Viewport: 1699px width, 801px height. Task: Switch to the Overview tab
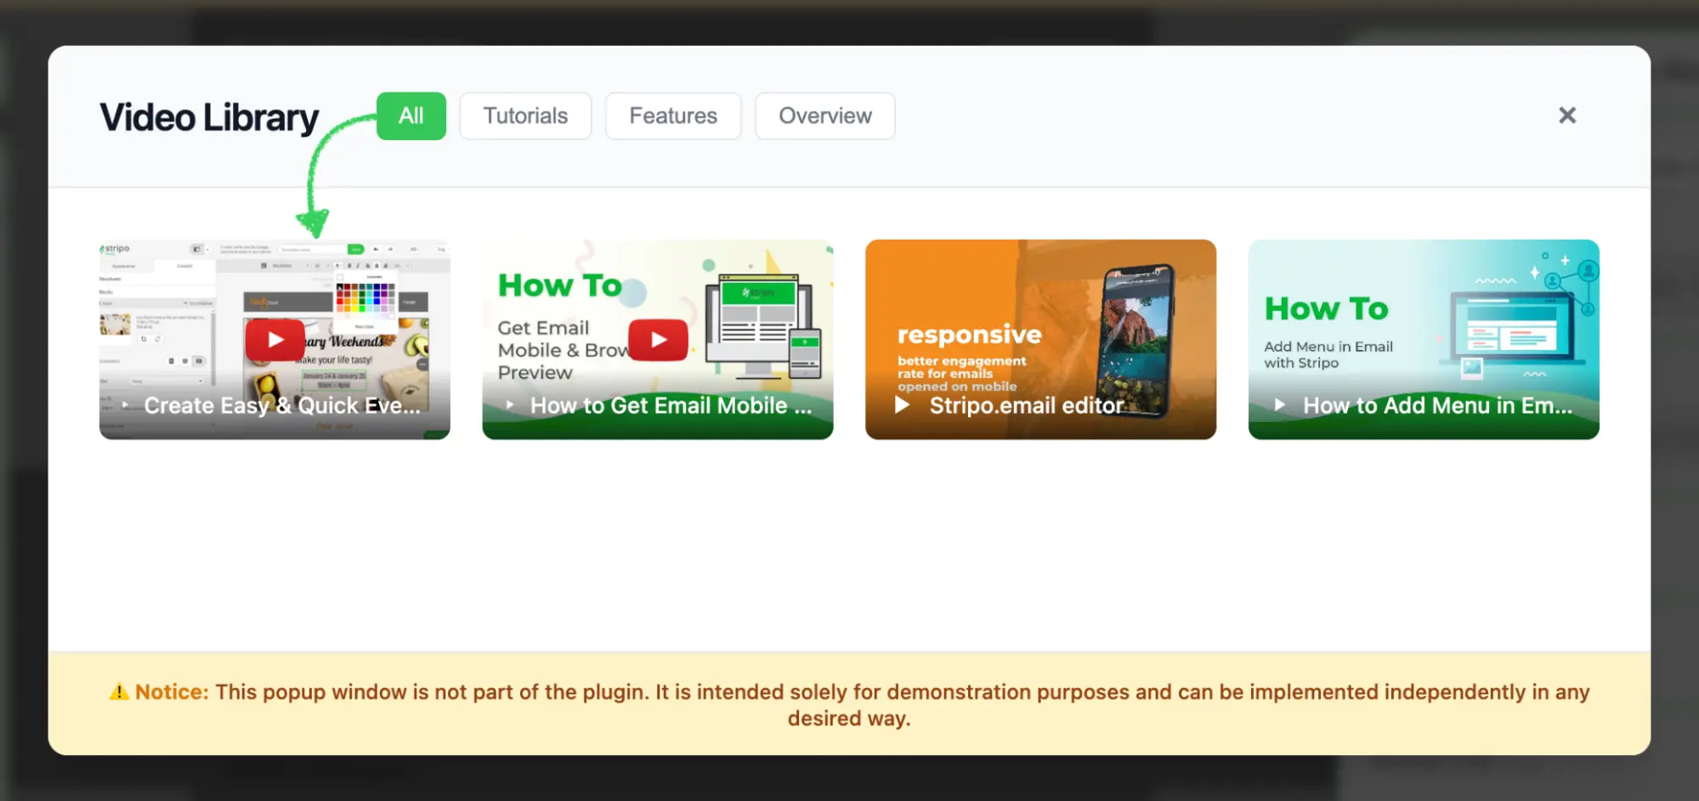pyautogui.click(x=824, y=116)
